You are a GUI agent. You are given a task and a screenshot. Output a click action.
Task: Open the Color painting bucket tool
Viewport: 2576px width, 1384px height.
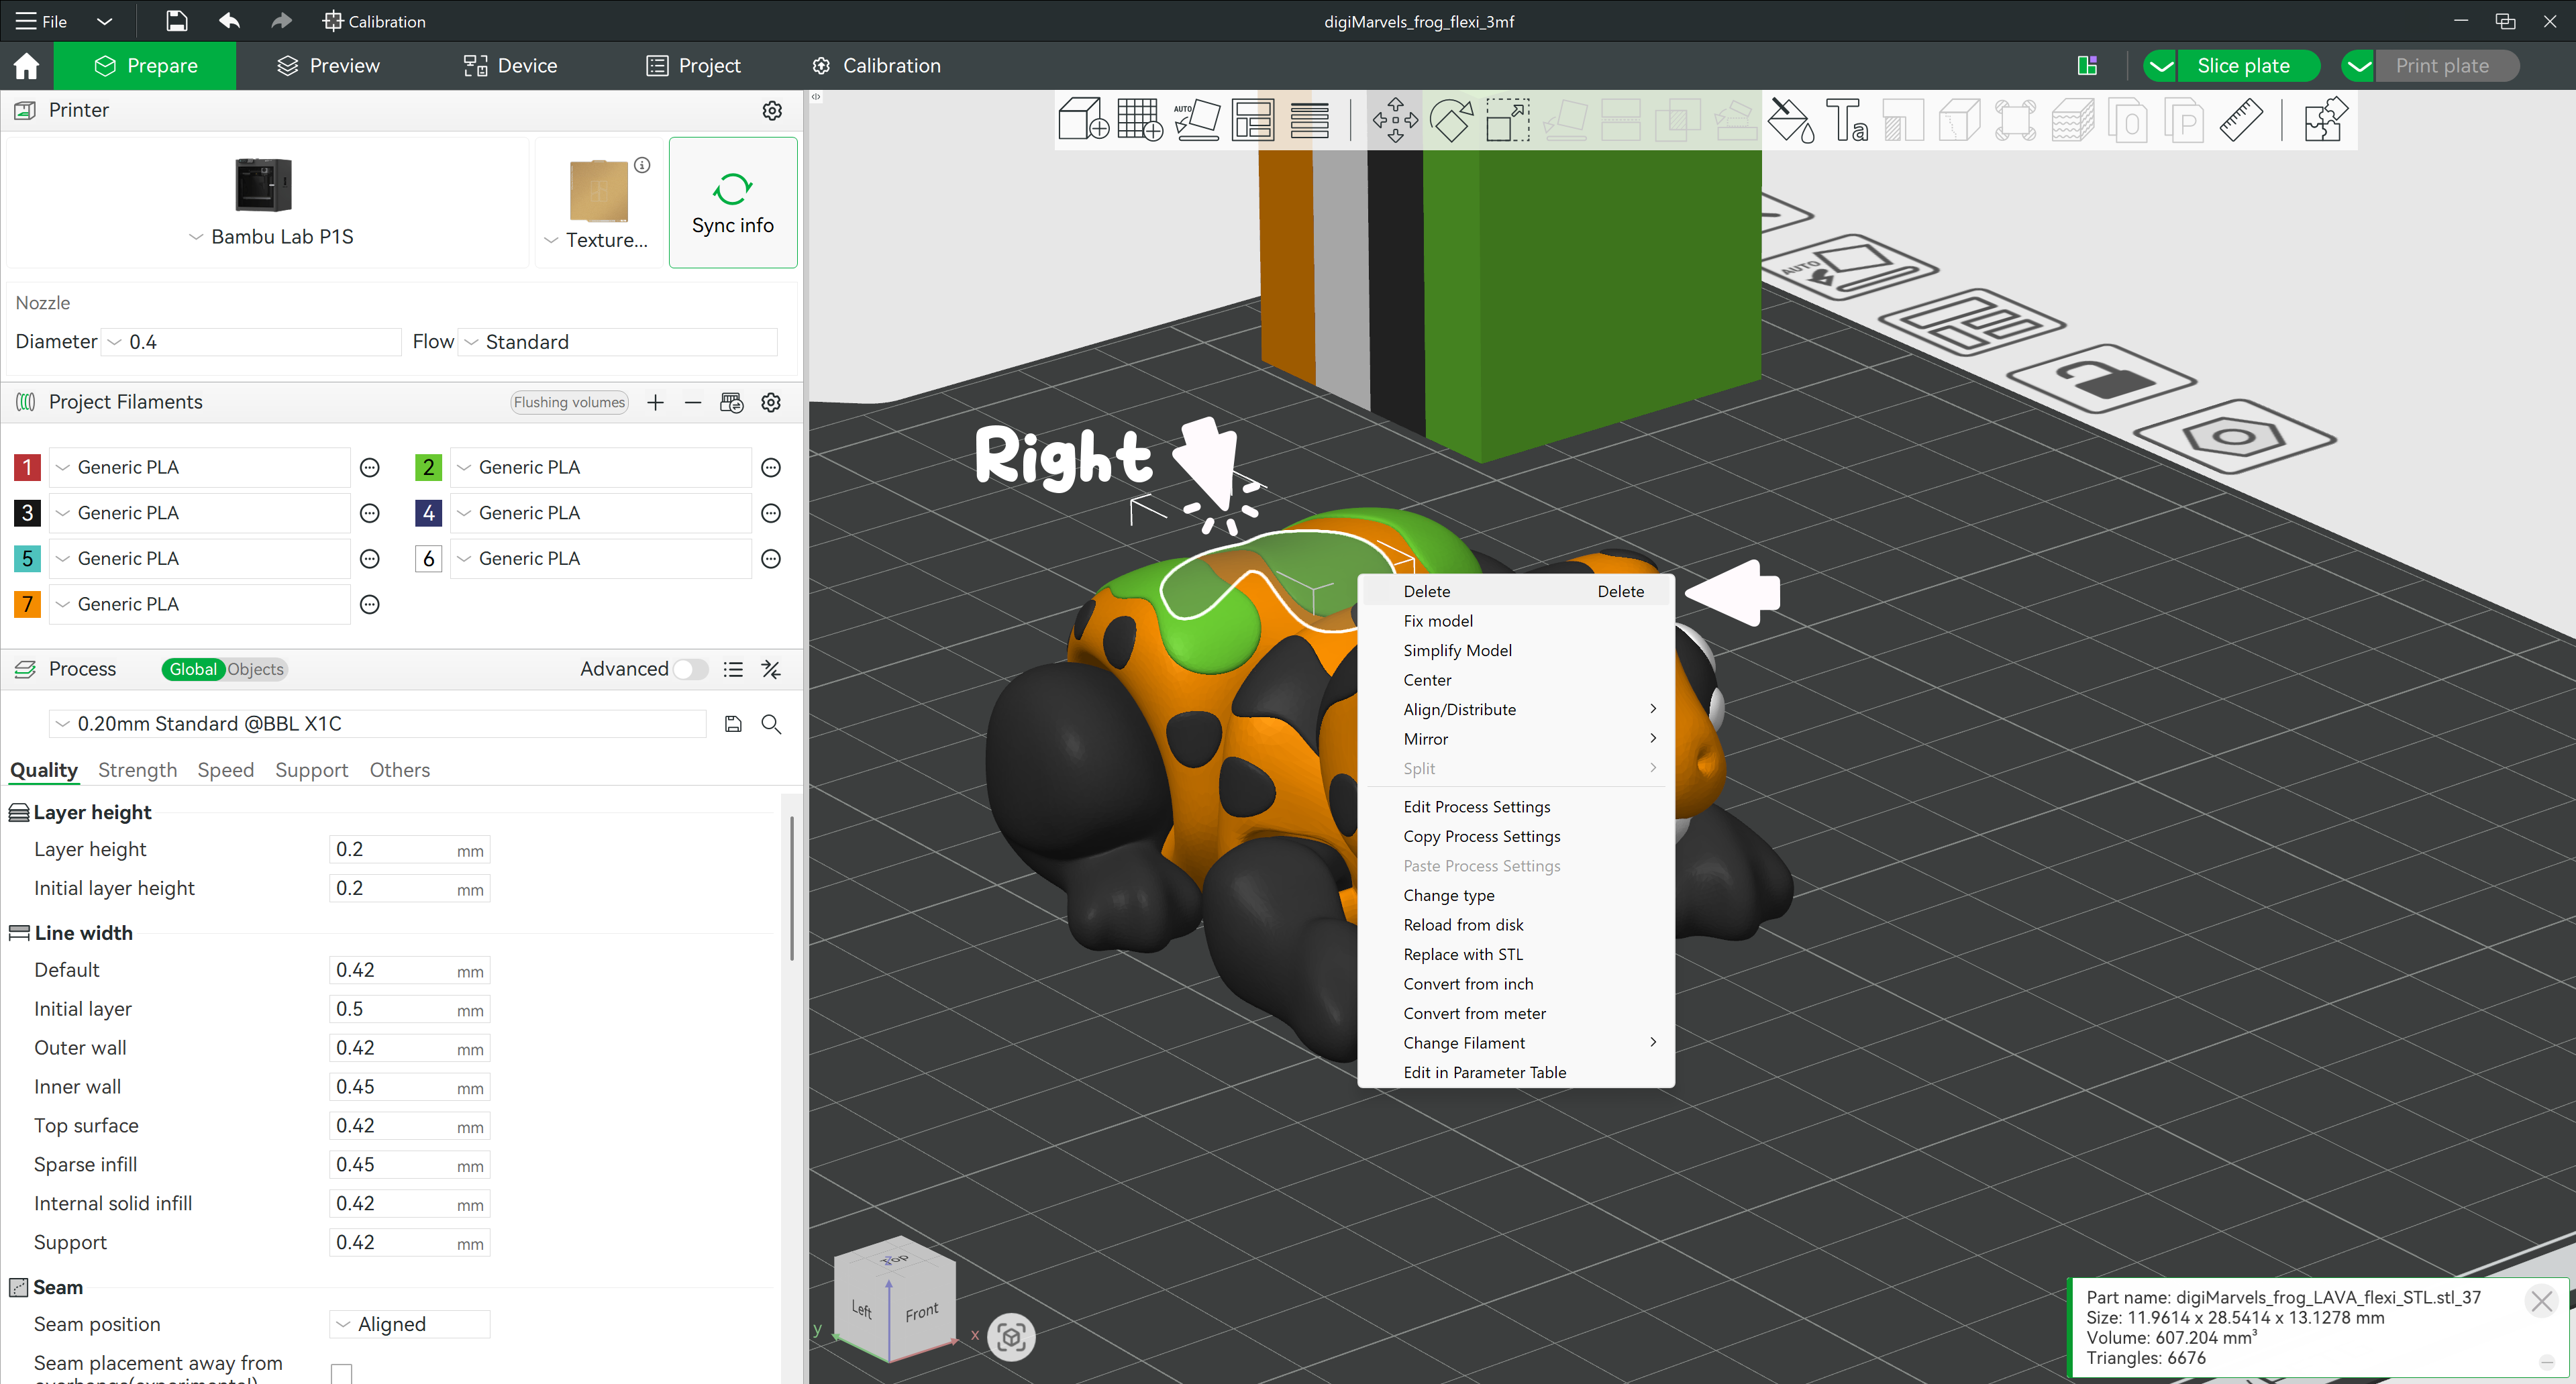coord(1791,120)
